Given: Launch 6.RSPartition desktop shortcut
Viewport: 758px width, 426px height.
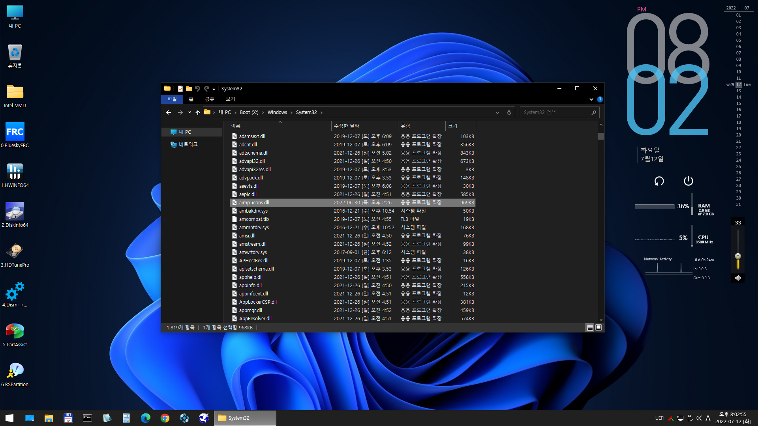Looking at the screenshot, I should click(15, 375).
